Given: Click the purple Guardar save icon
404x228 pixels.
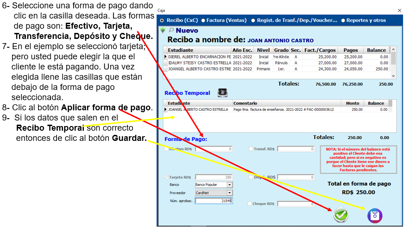Looking at the screenshot, I should [374, 215].
